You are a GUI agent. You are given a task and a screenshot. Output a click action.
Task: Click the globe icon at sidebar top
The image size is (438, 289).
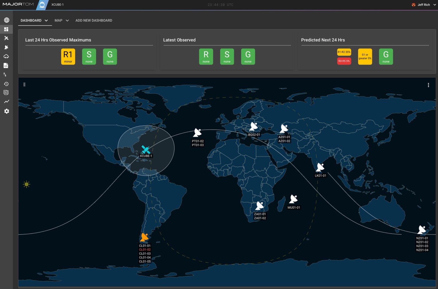click(x=6, y=20)
